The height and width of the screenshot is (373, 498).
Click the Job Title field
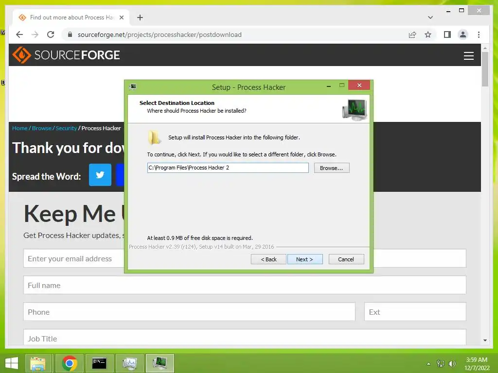pyautogui.click(x=245, y=337)
